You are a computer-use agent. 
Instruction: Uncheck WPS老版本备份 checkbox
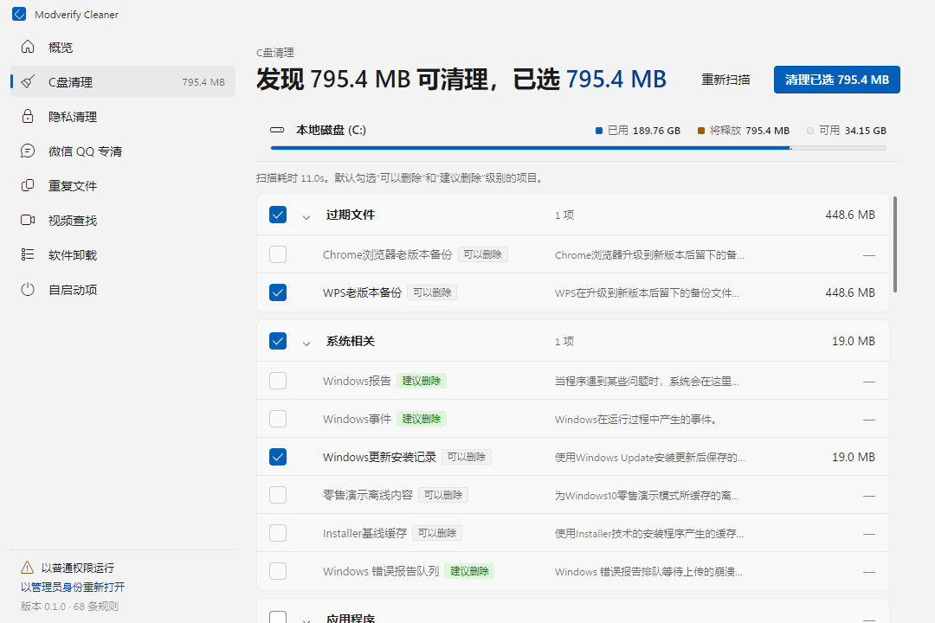278,292
